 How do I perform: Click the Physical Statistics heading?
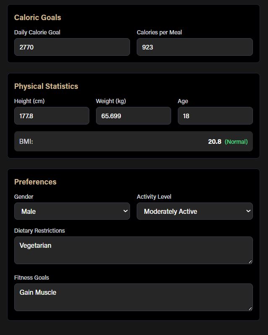click(46, 86)
